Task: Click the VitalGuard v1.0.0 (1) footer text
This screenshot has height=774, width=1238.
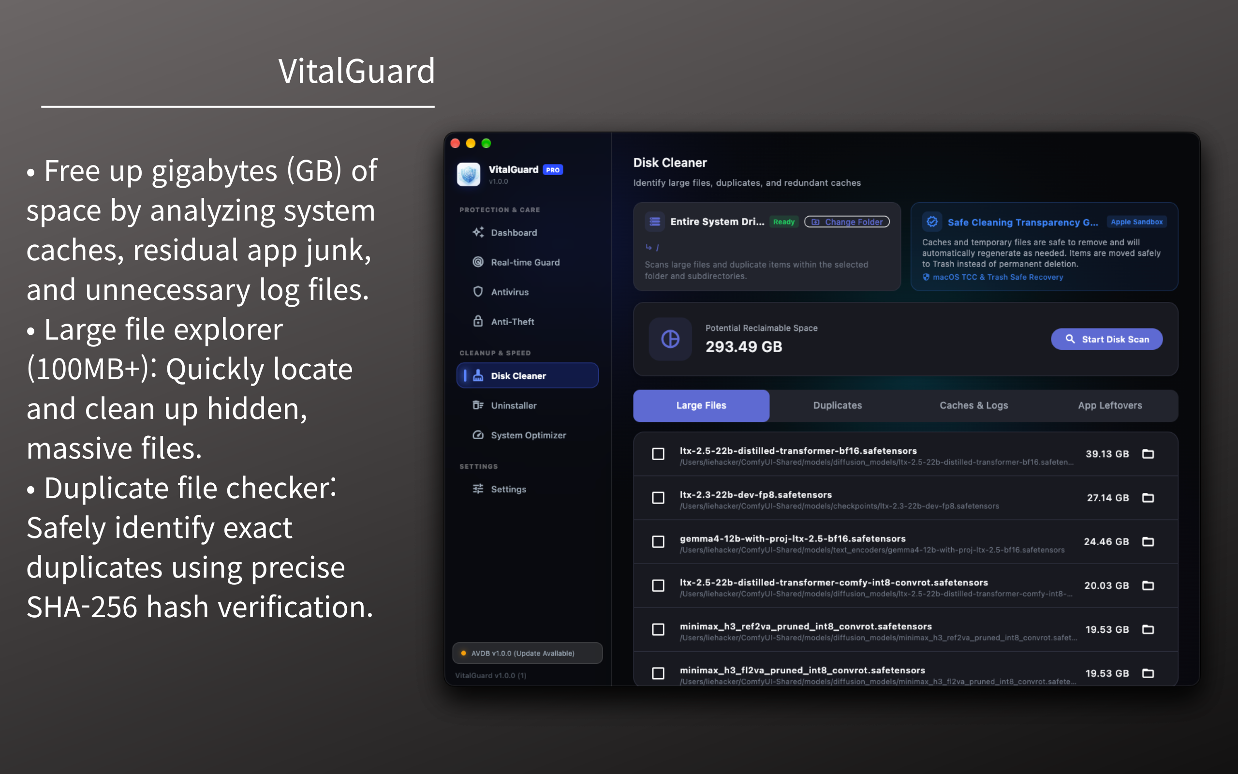Action: [x=490, y=675]
